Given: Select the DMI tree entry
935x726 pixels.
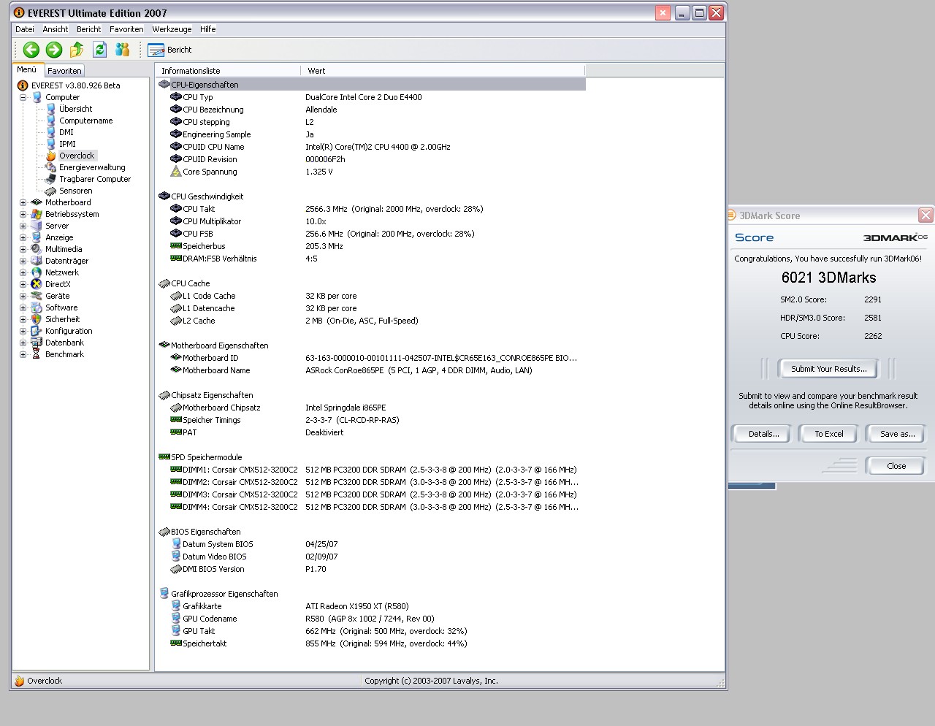Looking at the screenshot, I should [x=66, y=132].
